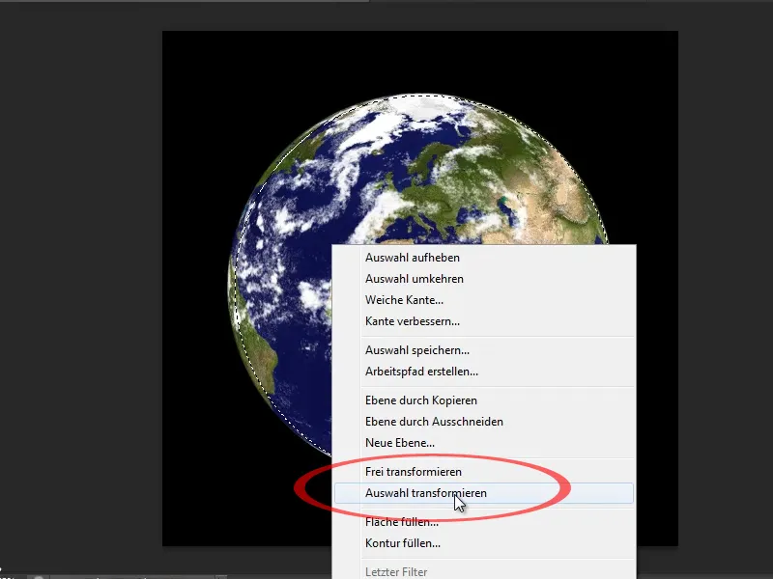Open Fläche füllen... dialog

pyautogui.click(x=484, y=522)
